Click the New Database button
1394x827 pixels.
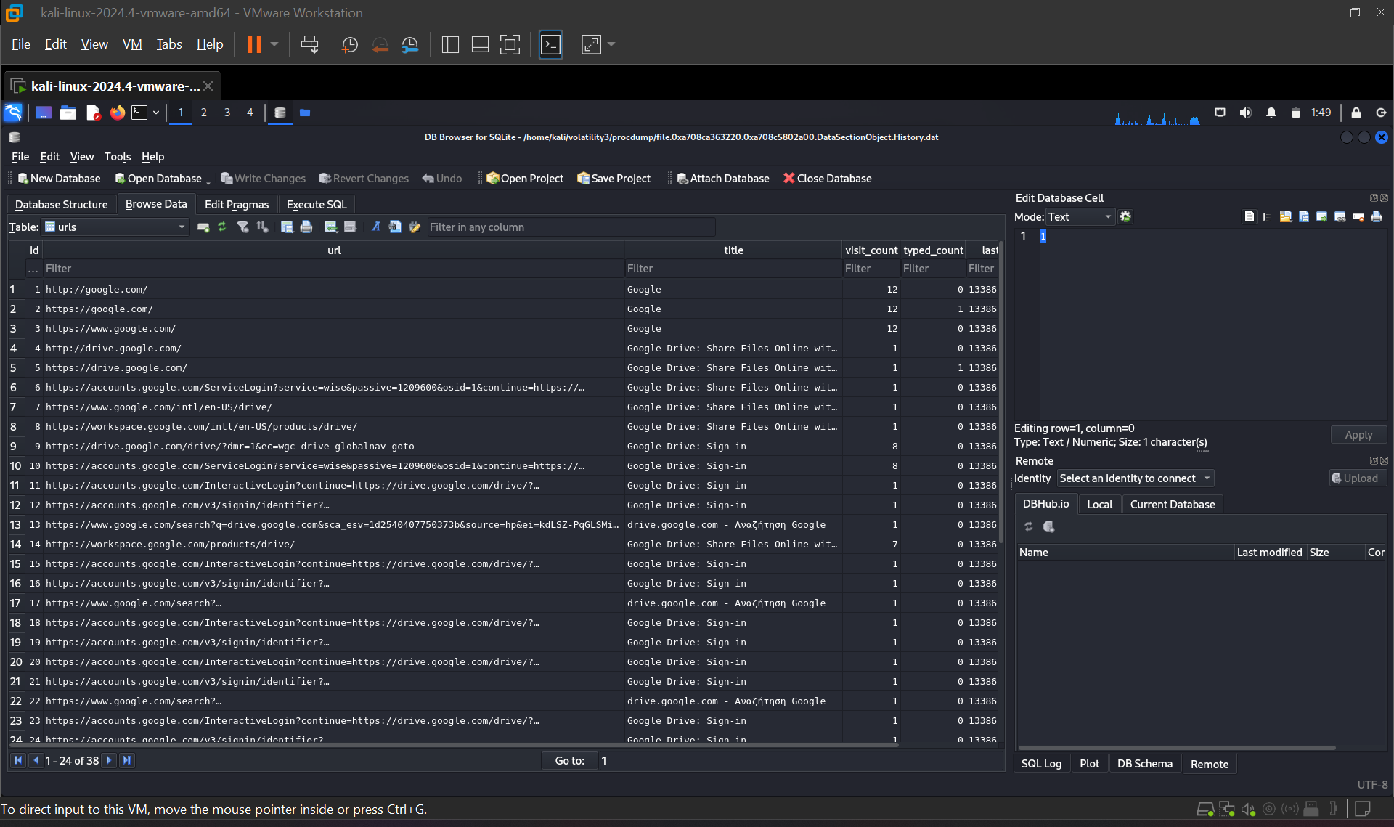pos(60,179)
